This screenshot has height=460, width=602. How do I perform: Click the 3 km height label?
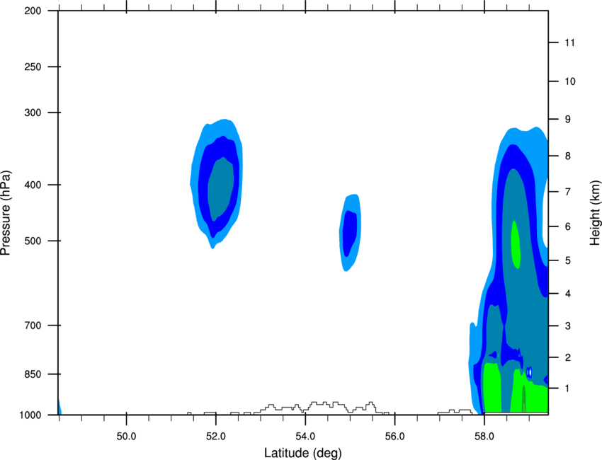pos(568,326)
